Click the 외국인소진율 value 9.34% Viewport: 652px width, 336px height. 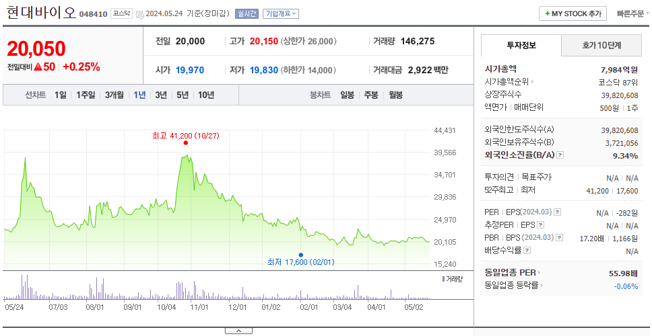tap(626, 156)
